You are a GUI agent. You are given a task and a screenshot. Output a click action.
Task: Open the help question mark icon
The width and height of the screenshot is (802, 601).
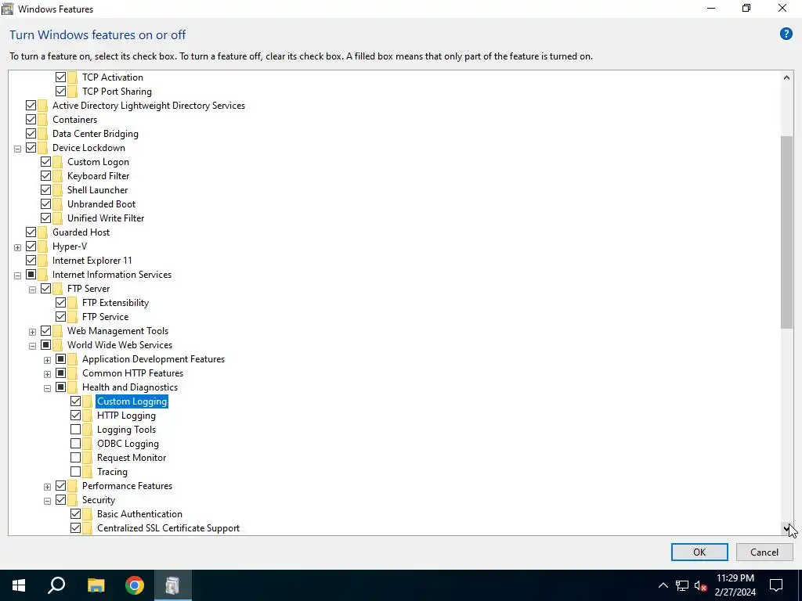pyautogui.click(x=786, y=34)
